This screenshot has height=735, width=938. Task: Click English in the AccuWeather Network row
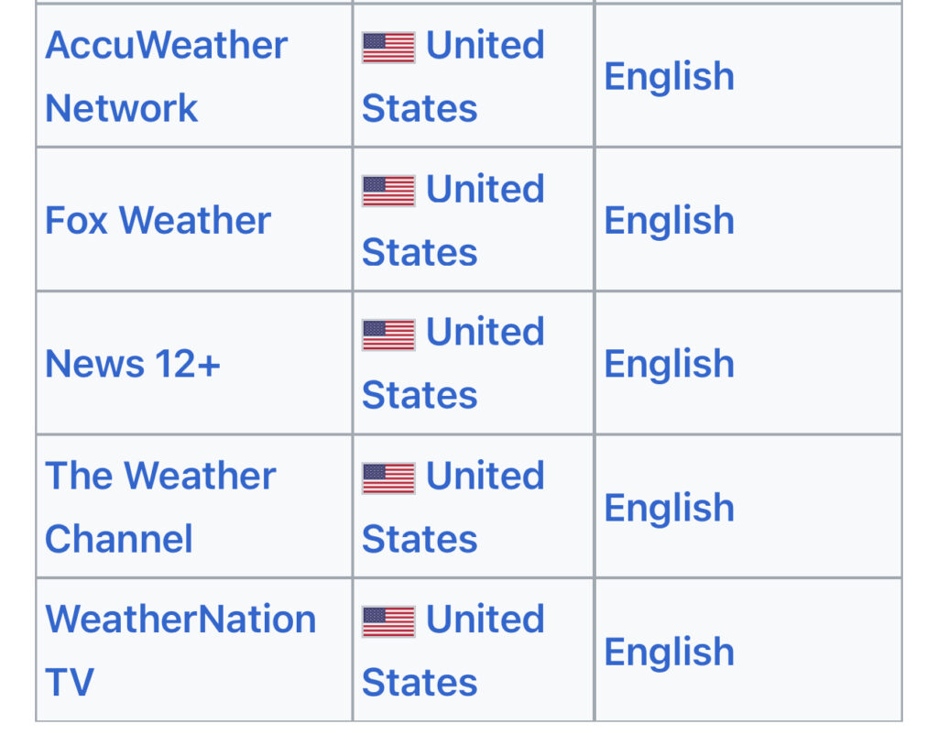pos(669,77)
